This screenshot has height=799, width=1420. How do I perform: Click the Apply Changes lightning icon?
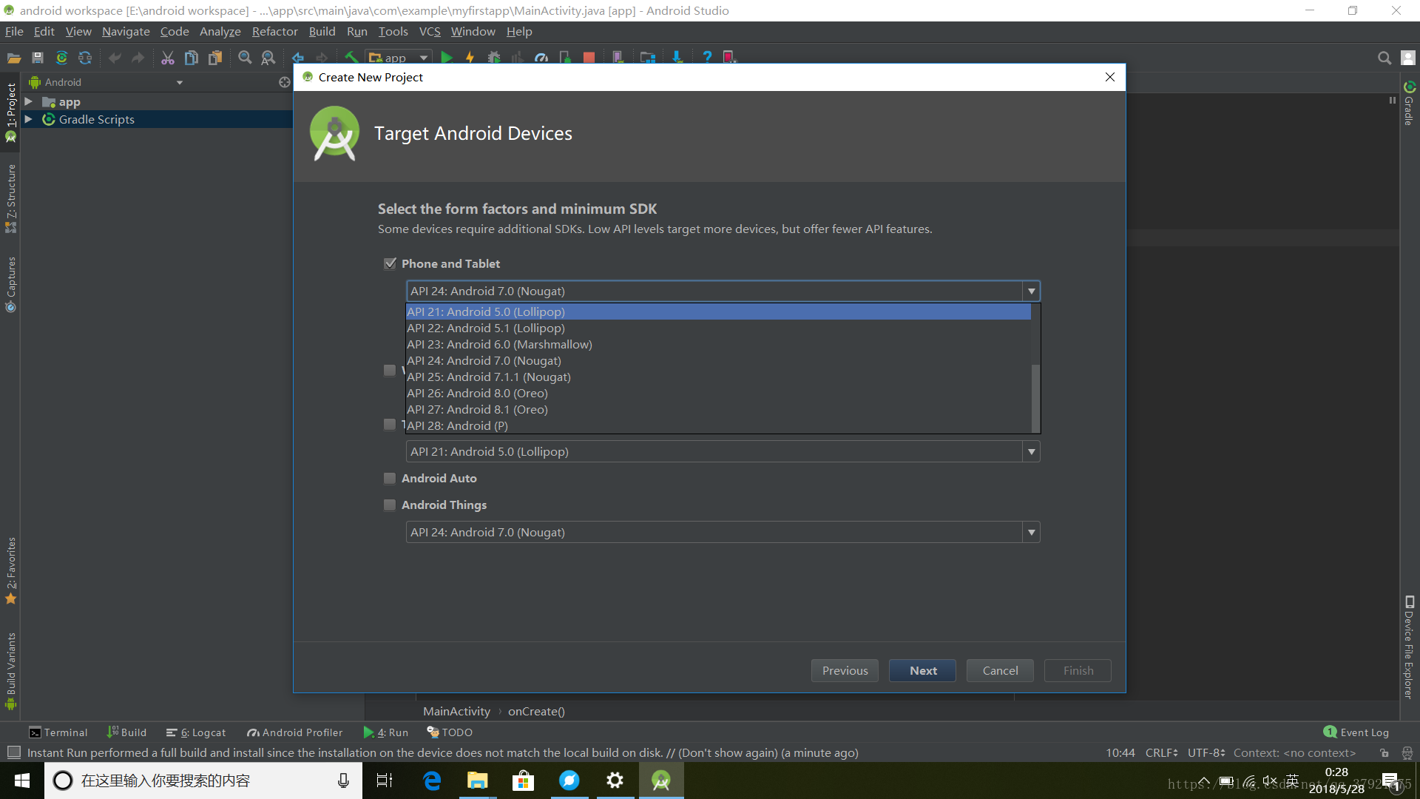tap(470, 58)
